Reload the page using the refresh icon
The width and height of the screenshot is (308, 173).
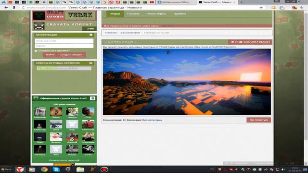23,8
